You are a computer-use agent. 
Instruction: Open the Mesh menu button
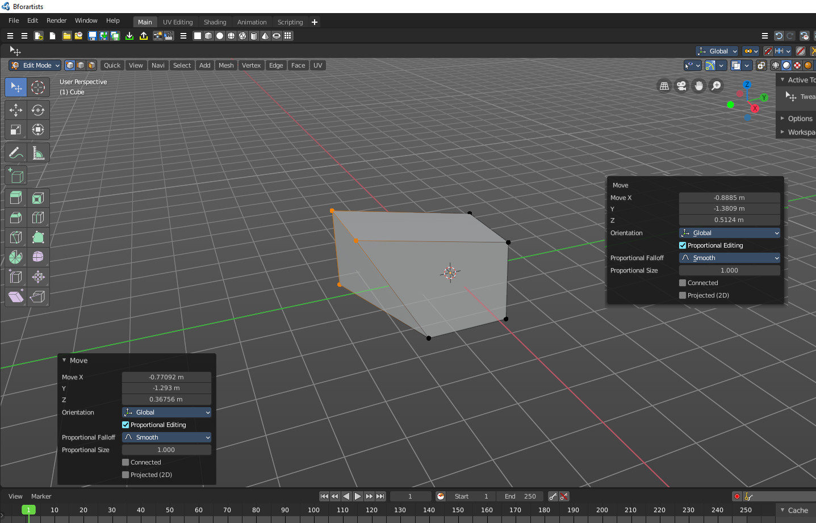click(x=226, y=65)
